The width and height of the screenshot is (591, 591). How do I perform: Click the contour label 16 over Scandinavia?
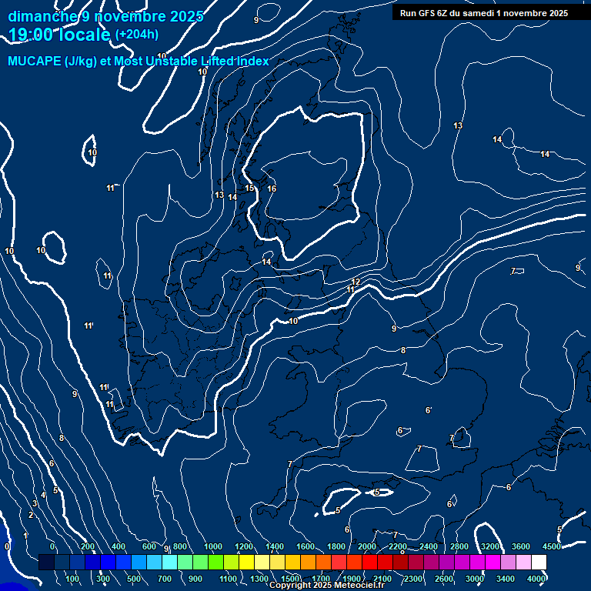pos(272,189)
